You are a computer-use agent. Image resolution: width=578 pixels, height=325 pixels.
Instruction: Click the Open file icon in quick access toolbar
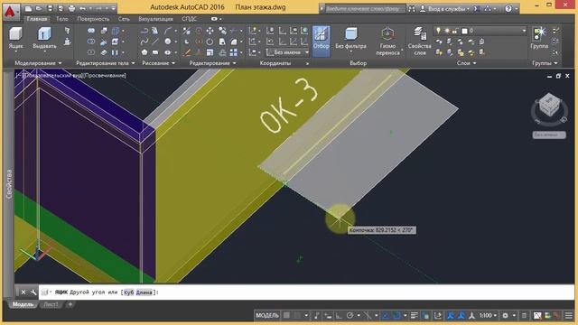point(39,8)
